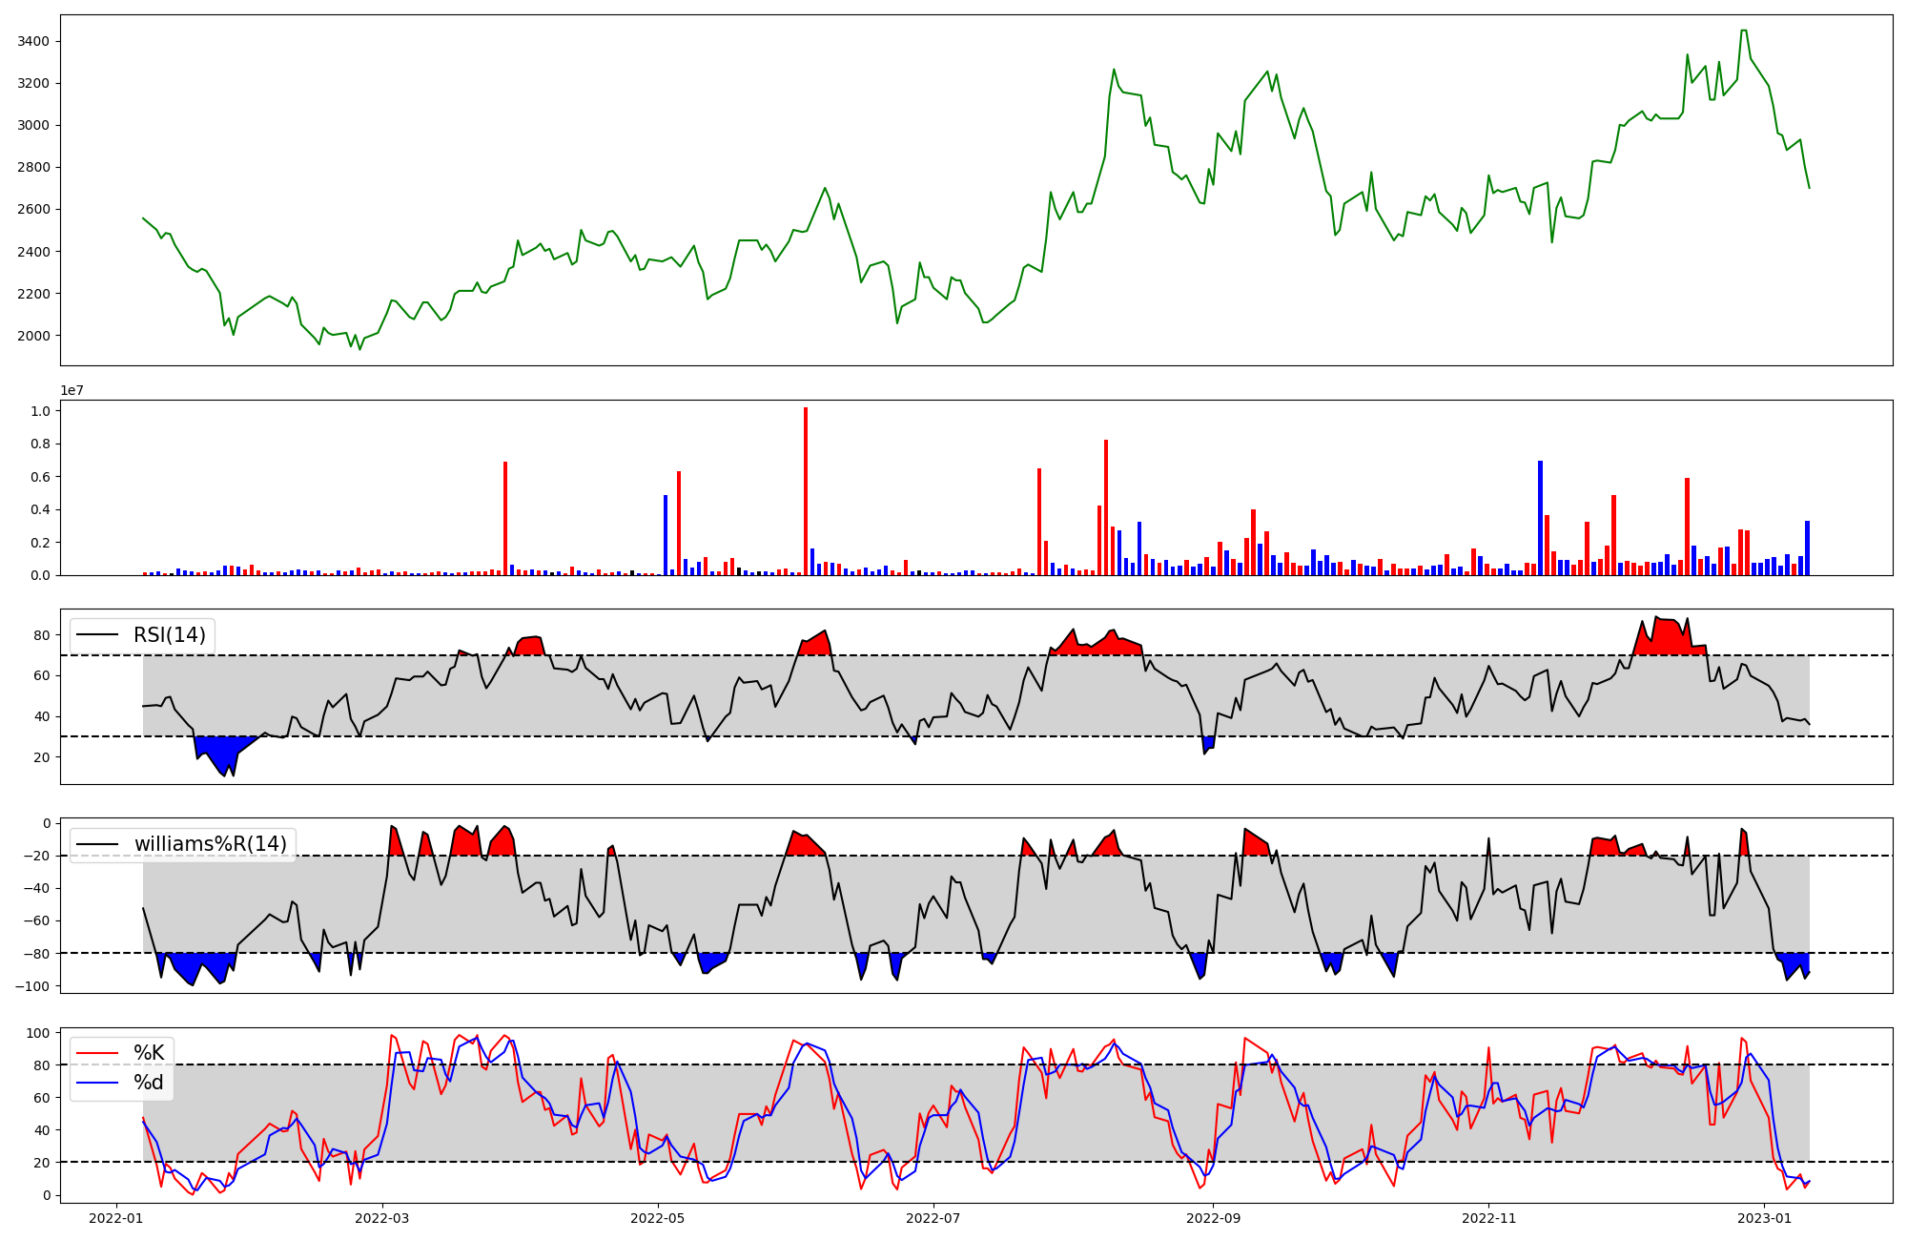
Task: Click the 2023-01 x-axis date label
Action: (1764, 1218)
